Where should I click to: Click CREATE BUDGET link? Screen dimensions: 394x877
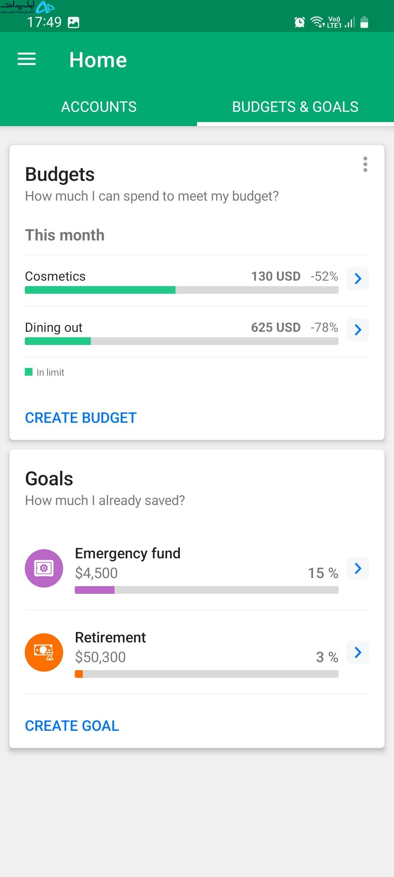pyautogui.click(x=81, y=418)
